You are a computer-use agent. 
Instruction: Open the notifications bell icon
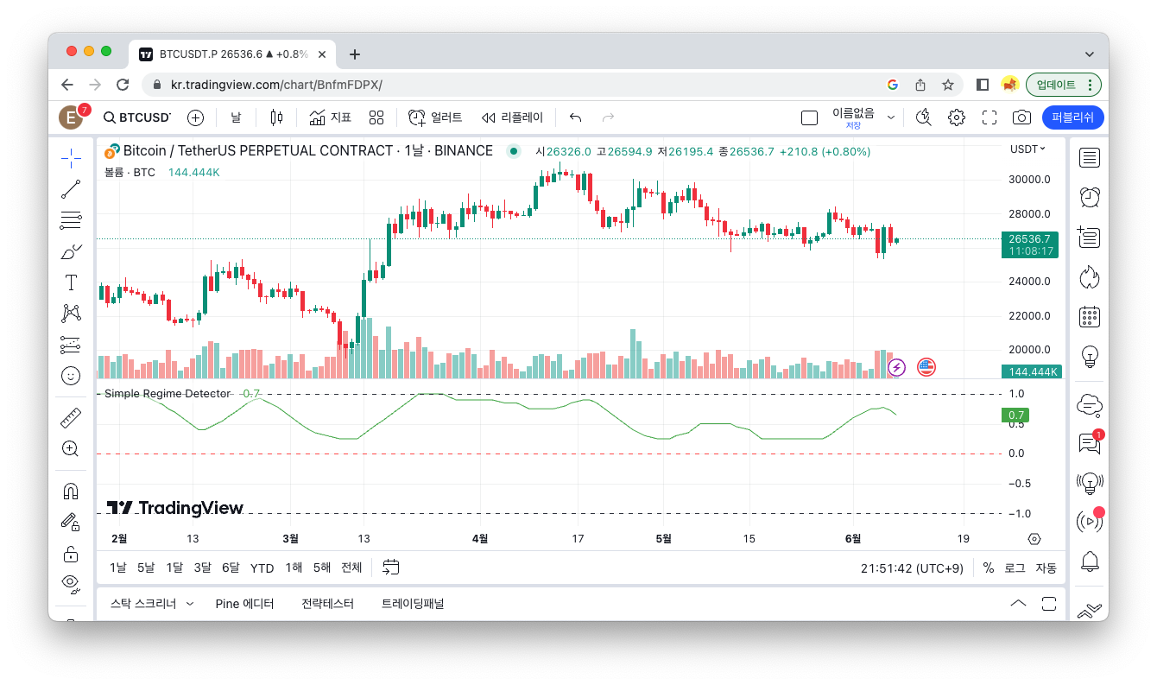1090,561
